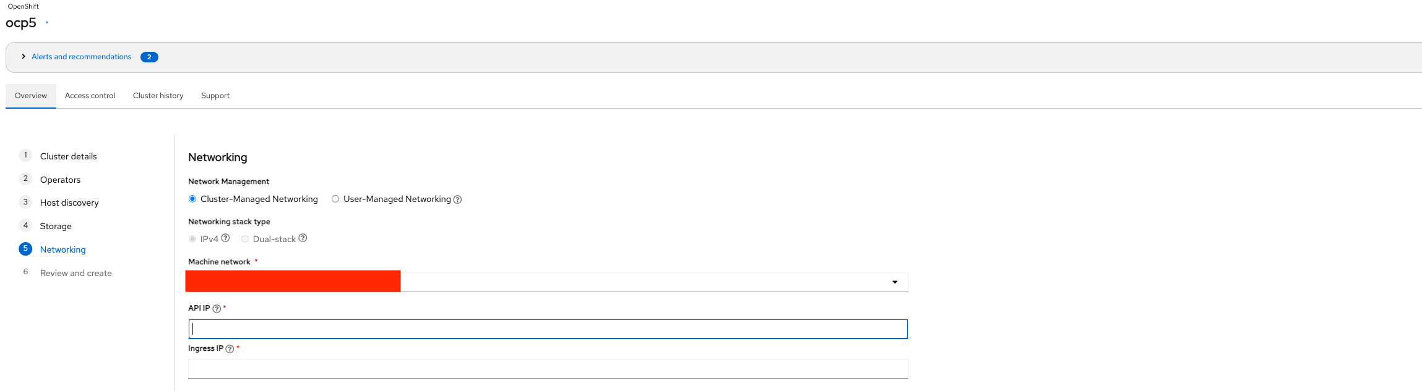This screenshot has height=391, width=1422.
Task: Click the alerts count badge showing 2
Action: point(149,57)
